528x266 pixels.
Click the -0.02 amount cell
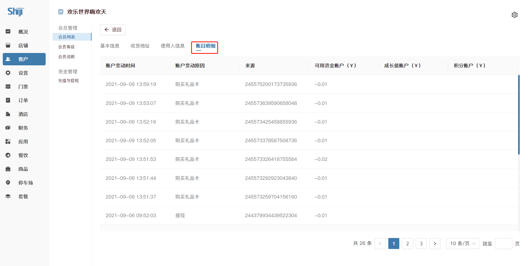pos(321,159)
